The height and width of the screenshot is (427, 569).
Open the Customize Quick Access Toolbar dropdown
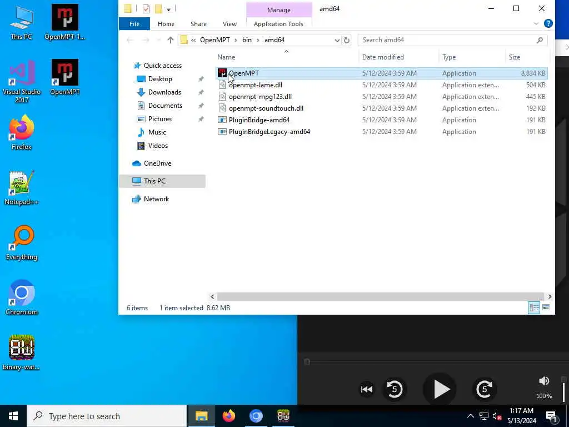168,9
